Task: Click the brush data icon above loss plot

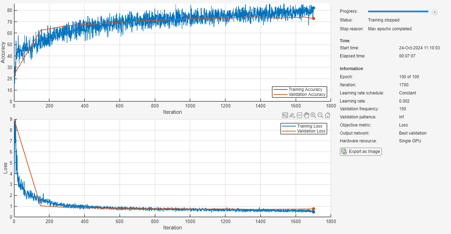Action: pos(285,115)
